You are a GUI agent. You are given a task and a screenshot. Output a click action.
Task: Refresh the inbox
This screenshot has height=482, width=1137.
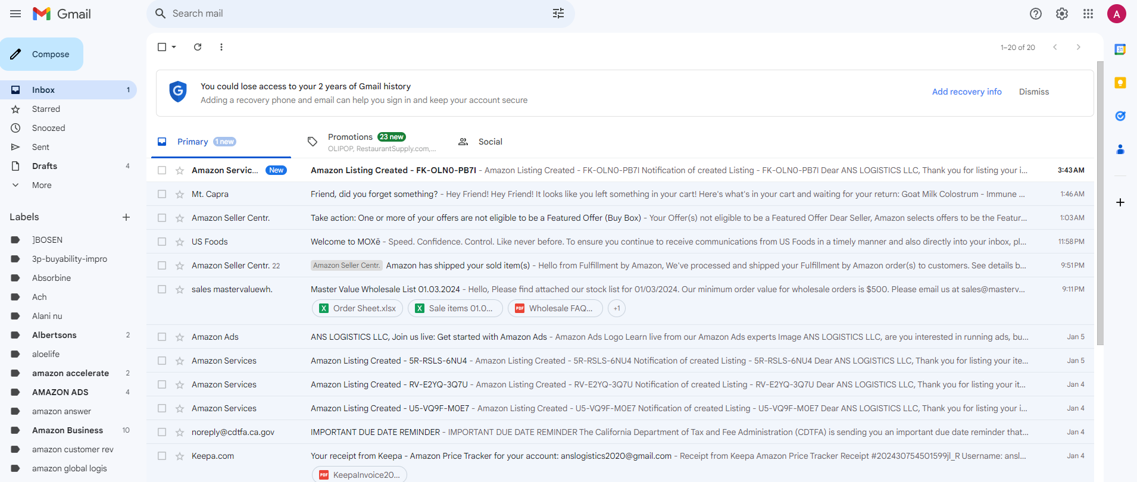pyautogui.click(x=198, y=47)
